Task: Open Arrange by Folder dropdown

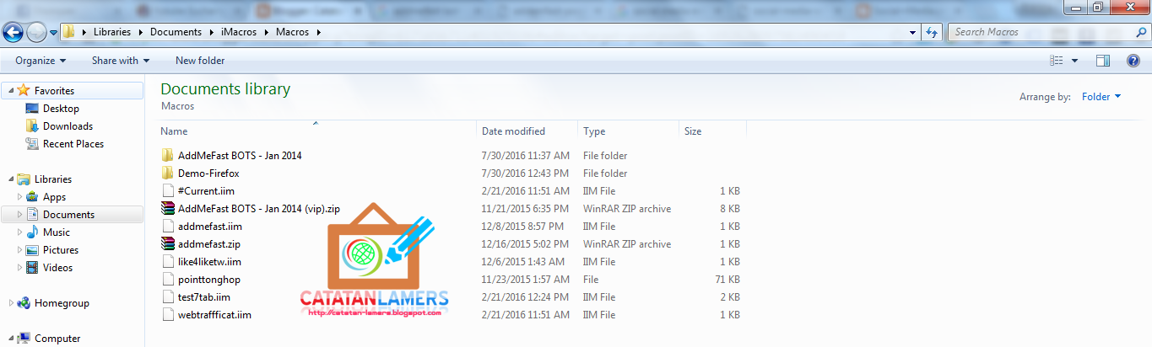Action: 1101,97
